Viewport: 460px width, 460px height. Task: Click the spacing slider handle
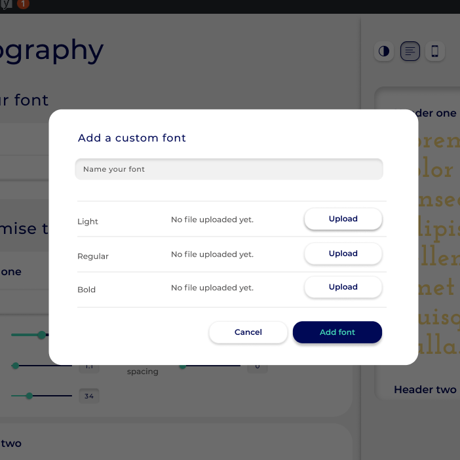point(183,366)
